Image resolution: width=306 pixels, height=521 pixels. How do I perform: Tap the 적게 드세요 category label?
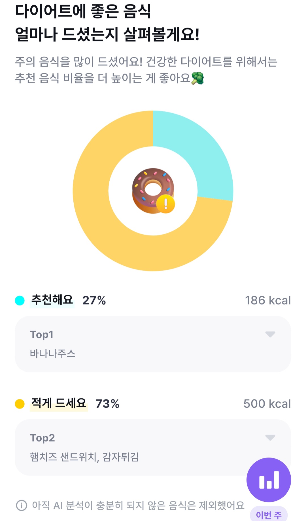tap(59, 403)
